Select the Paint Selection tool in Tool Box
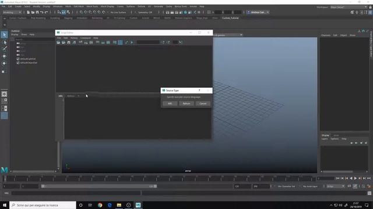Screen dimensions: 373x209 (x=4, y=49)
